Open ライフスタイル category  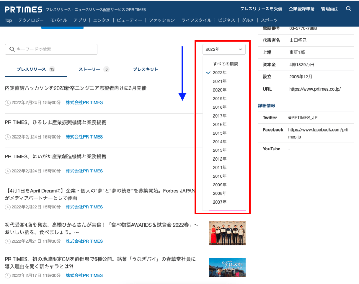[x=196, y=20]
